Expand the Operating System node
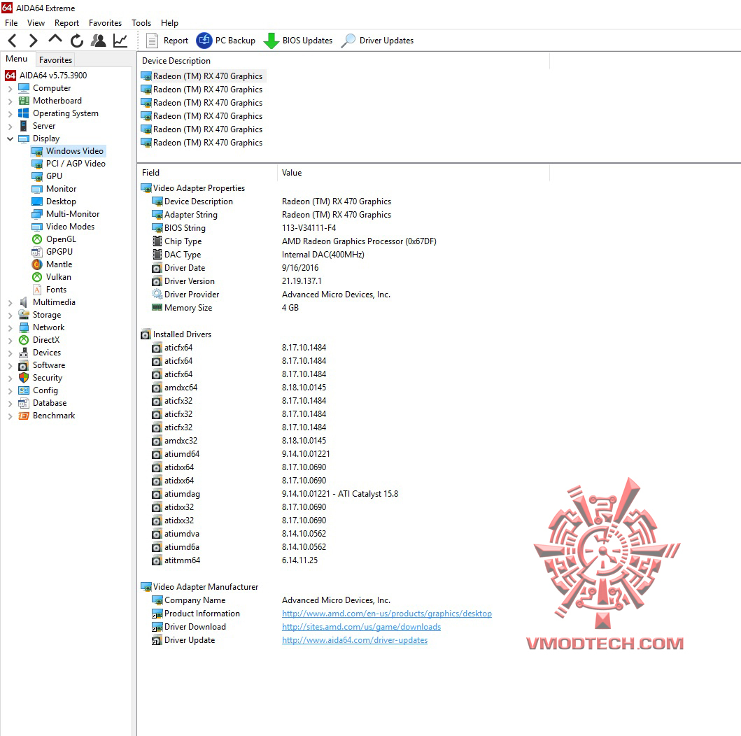 (10, 114)
